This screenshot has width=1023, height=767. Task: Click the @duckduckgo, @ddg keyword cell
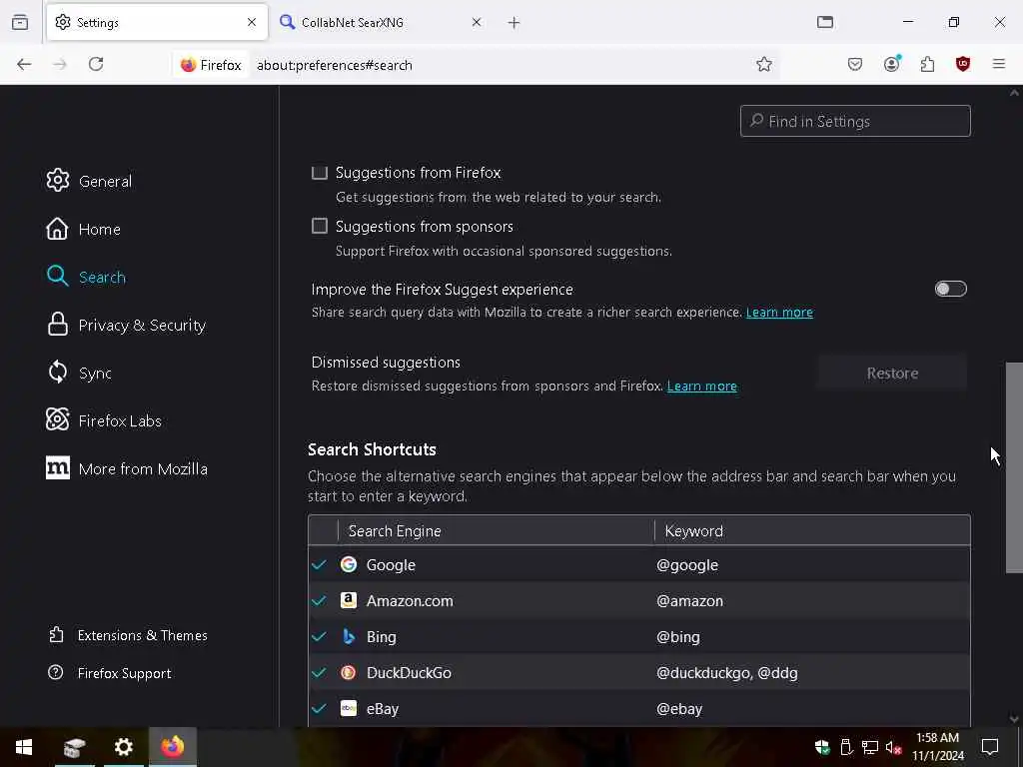pyautogui.click(x=727, y=672)
